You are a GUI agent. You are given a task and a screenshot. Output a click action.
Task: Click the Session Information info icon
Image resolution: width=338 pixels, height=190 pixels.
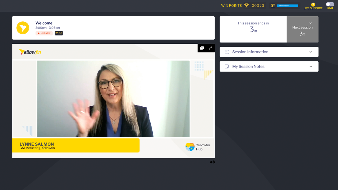[227, 52]
